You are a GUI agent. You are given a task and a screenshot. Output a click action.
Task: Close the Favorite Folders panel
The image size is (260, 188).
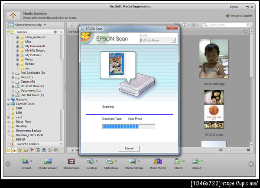tap(62, 144)
